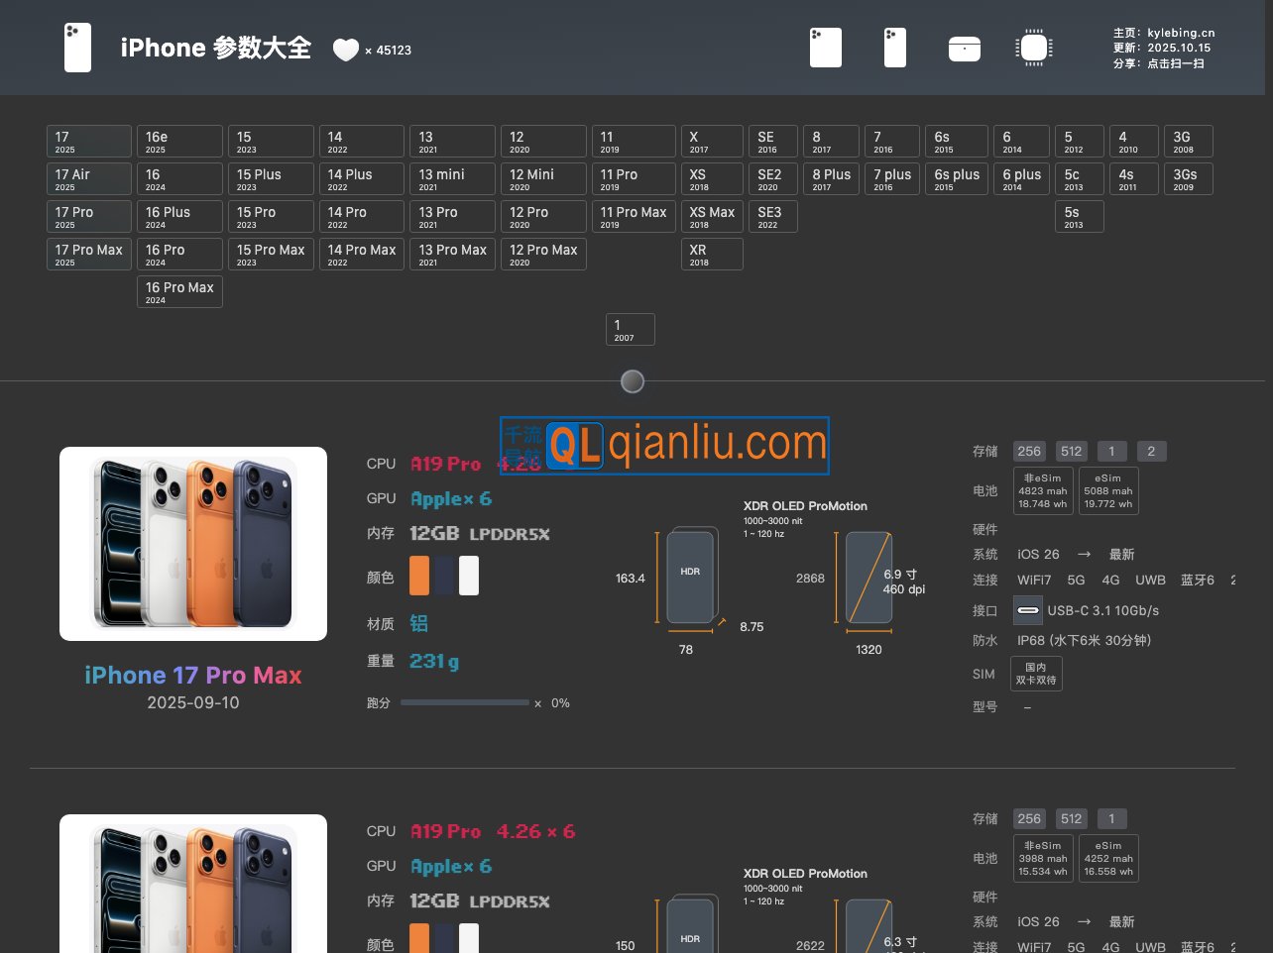
Task: Click the QL qianliu.com watermark logo
Action: [x=664, y=446]
